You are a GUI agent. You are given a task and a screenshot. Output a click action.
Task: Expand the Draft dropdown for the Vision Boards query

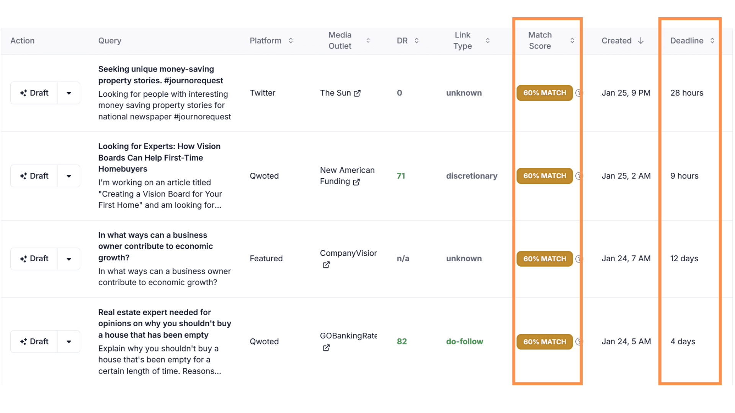coord(69,176)
